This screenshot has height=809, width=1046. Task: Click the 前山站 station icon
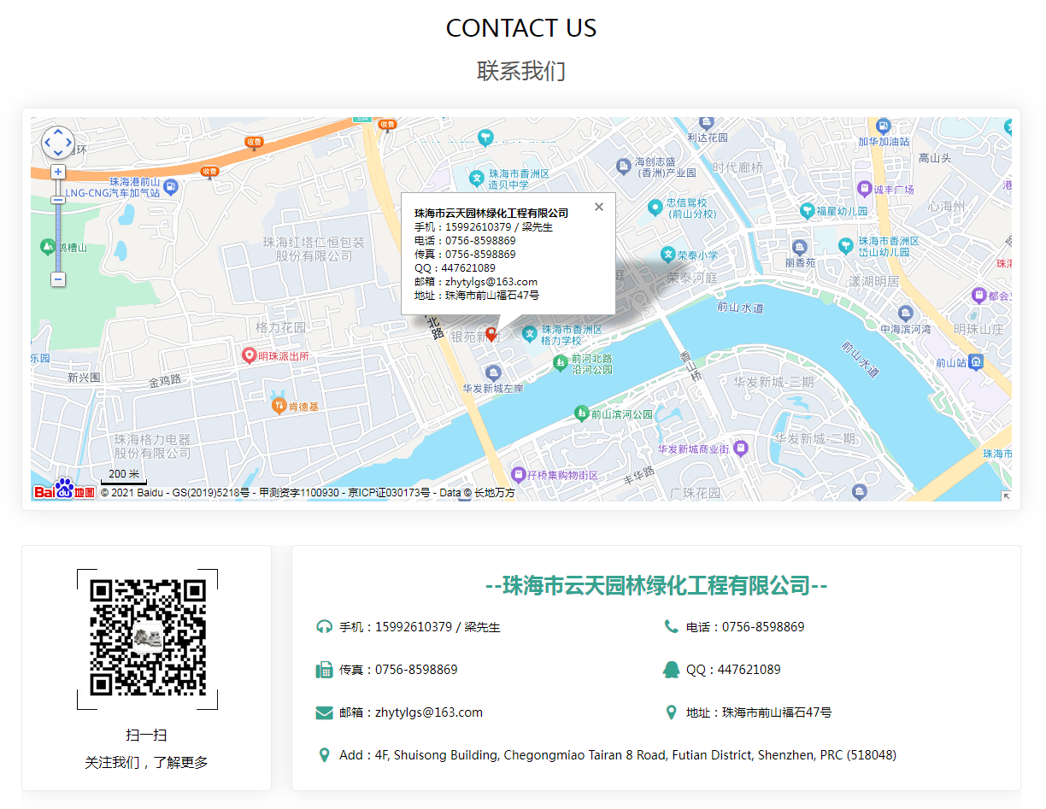pos(976,362)
